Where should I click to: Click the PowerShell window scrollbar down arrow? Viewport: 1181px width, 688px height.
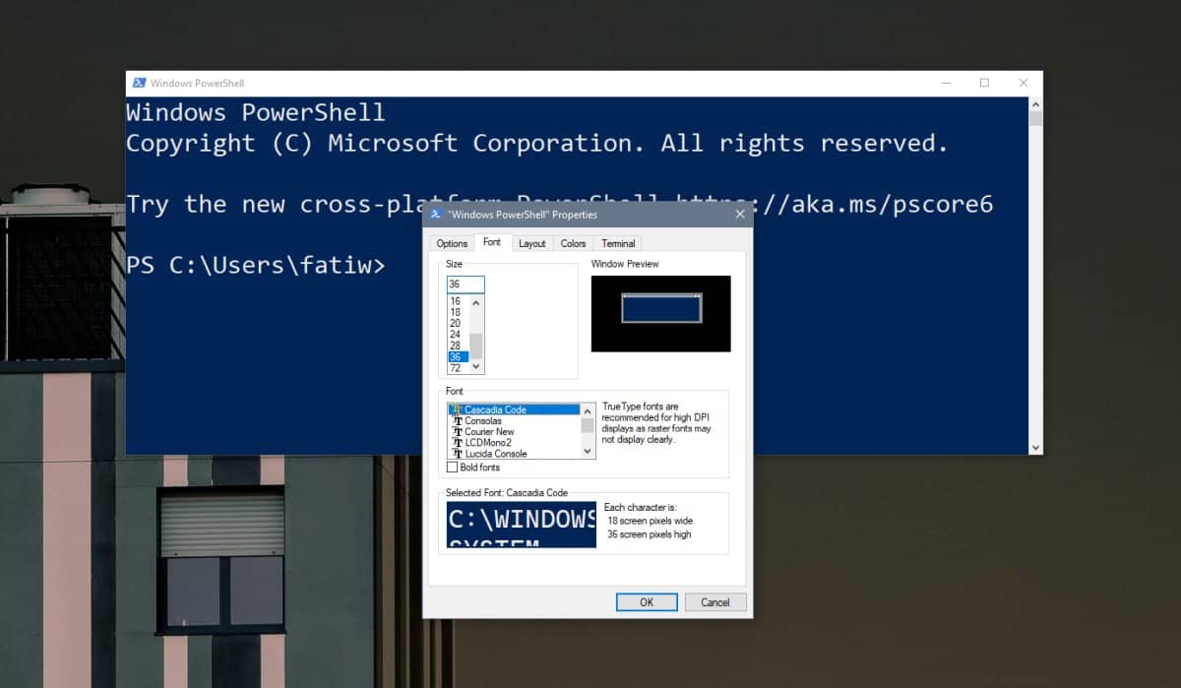click(x=1035, y=447)
